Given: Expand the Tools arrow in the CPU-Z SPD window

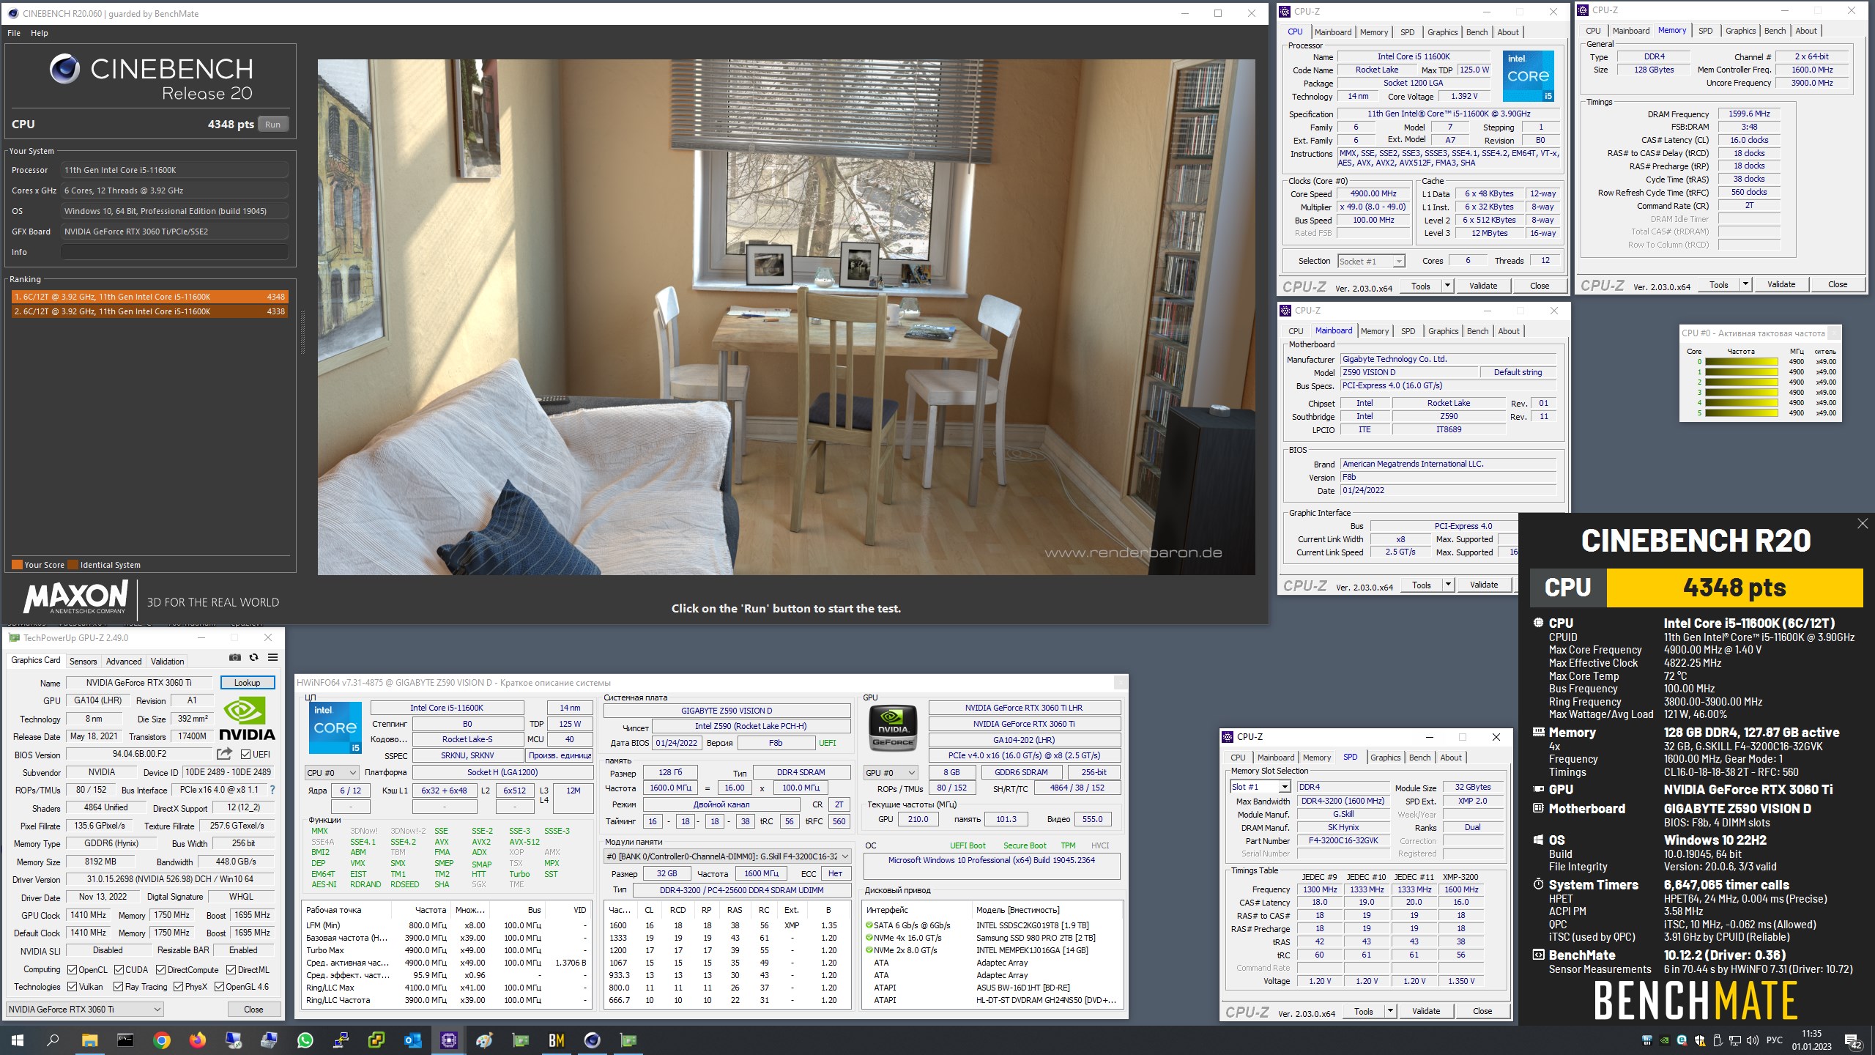Looking at the screenshot, I should pyautogui.click(x=1390, y=1011).
